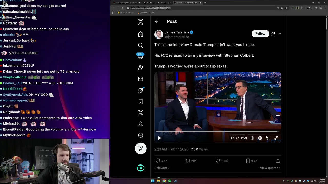Click the share post icon
The image size is (328, 184).
[278, 161]
